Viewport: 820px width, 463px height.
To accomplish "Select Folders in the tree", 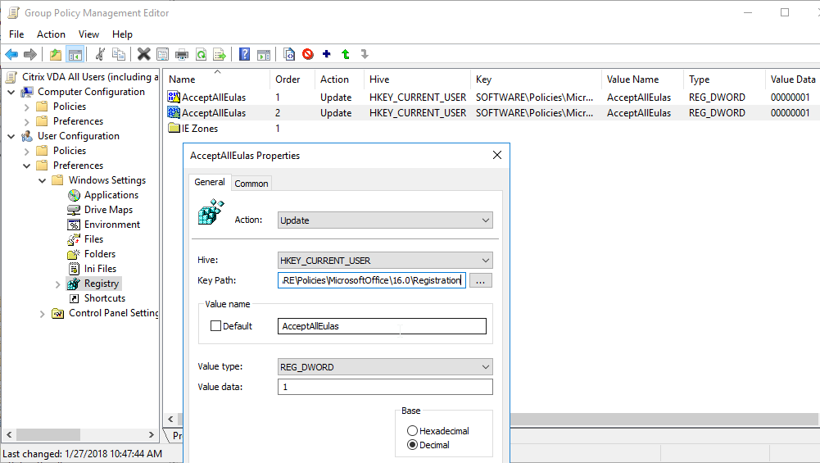I will [99, 254].
